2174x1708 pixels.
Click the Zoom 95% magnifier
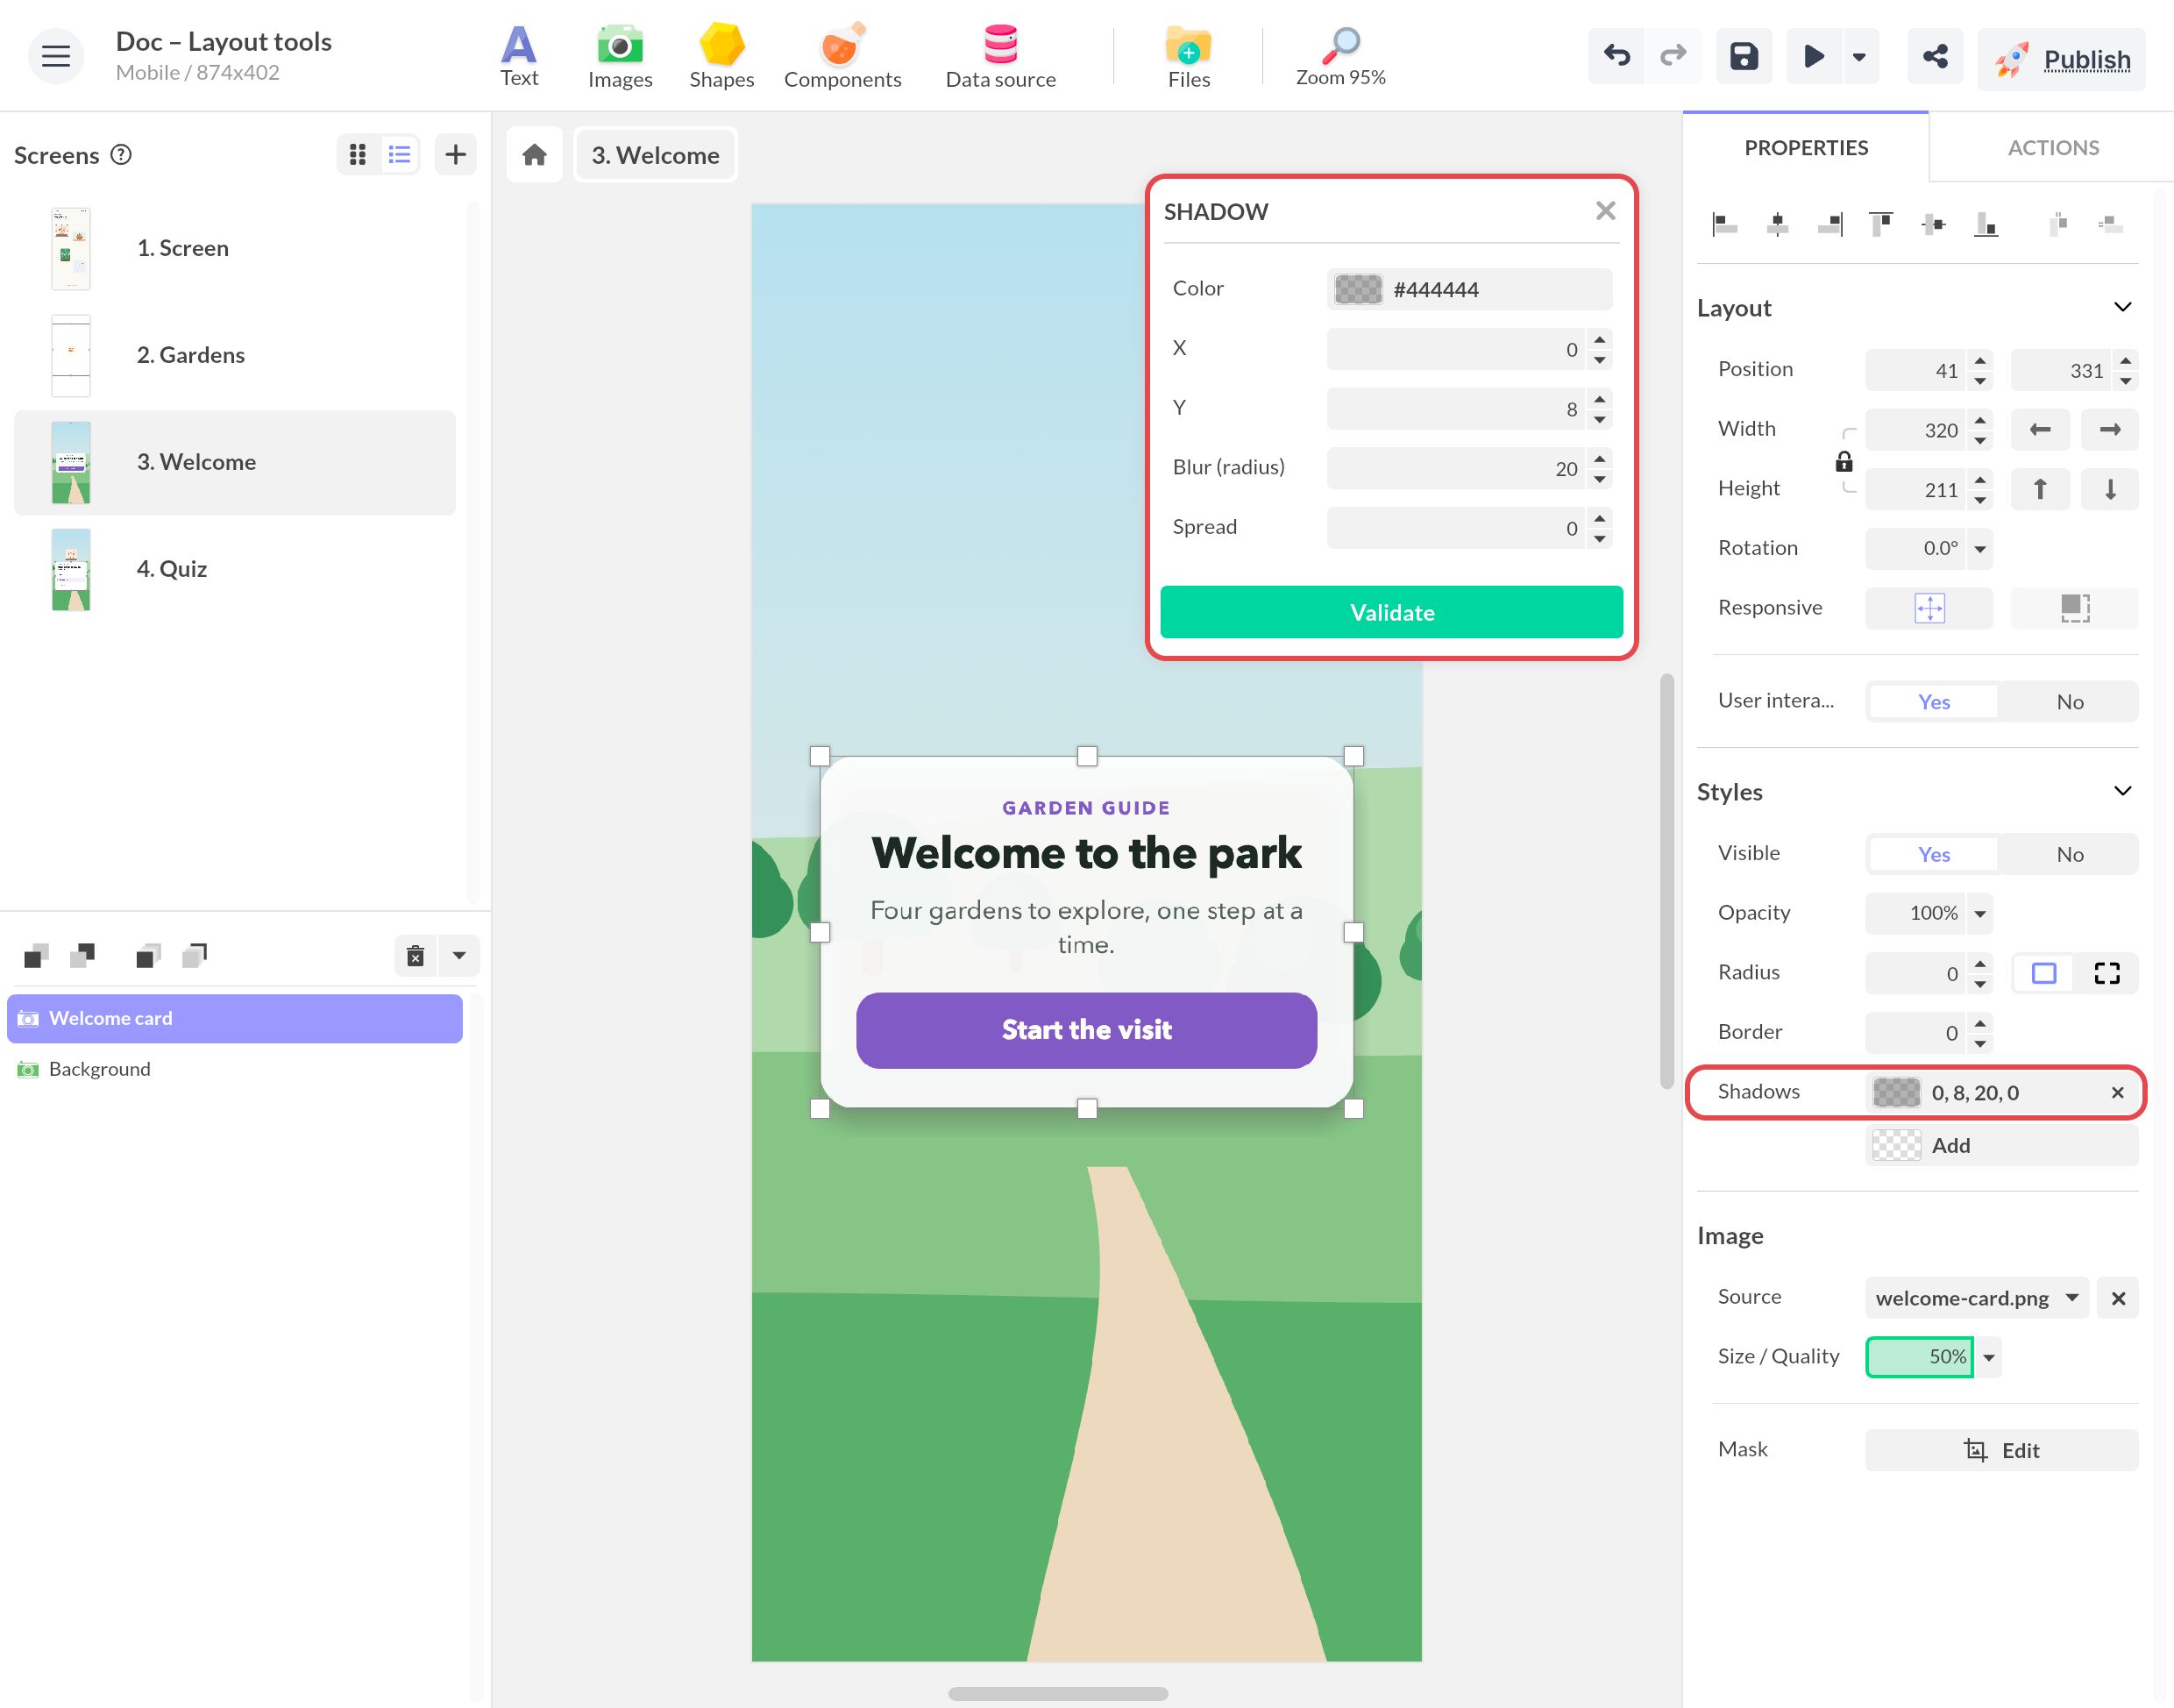(1339, 57)
